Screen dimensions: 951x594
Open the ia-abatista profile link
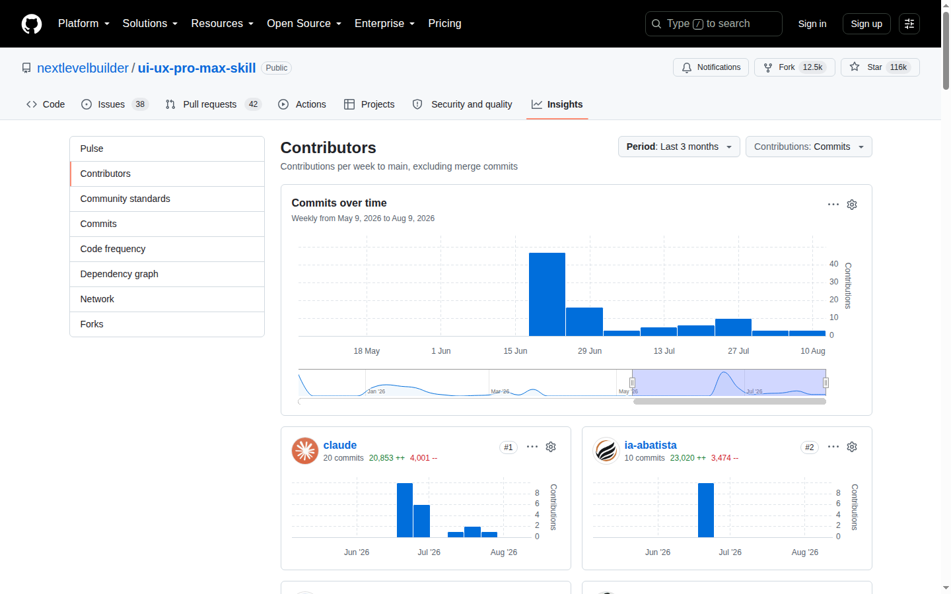click(x=651, y=445)
